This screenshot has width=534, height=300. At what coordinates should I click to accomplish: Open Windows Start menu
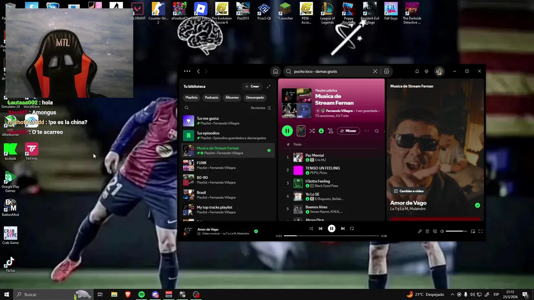point(6,295)
